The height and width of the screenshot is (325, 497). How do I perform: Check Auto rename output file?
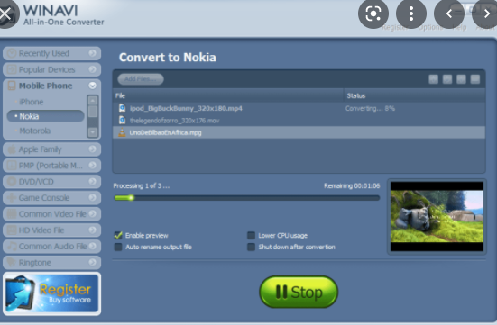118,247
